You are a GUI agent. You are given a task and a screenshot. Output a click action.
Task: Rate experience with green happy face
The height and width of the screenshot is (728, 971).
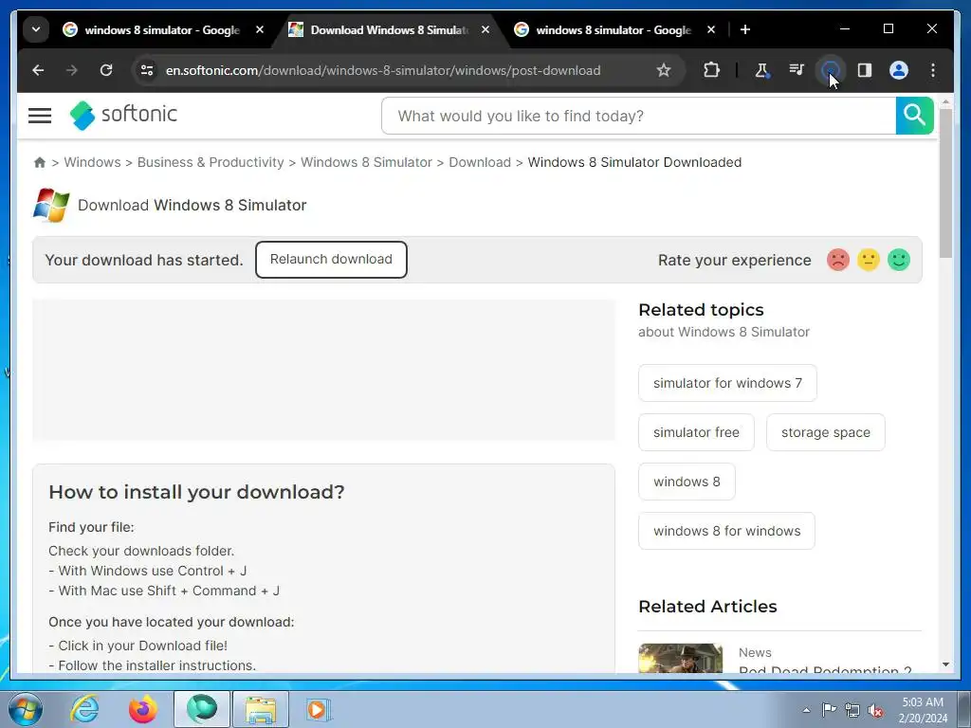pyautogui.click(x=899, y=260)
